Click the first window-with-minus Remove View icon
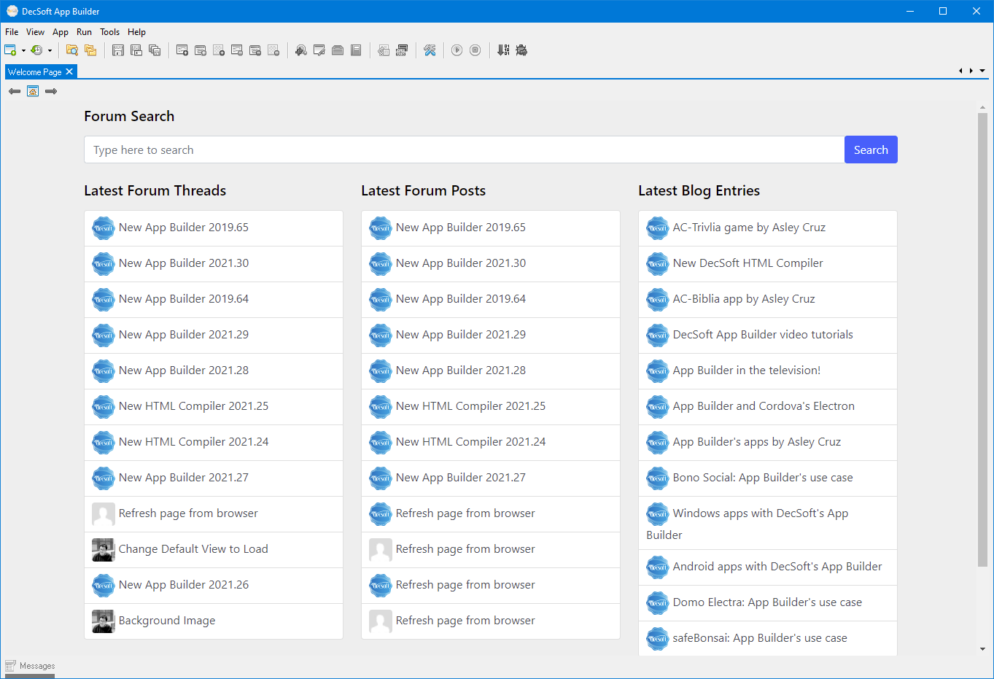Screen dimensions: 994x679 (237, 50)
